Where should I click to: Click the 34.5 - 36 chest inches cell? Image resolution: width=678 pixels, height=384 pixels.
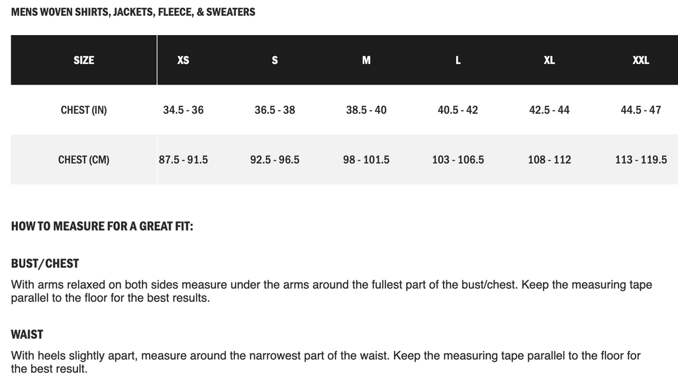pyautogui.click(x=183, y=110)
